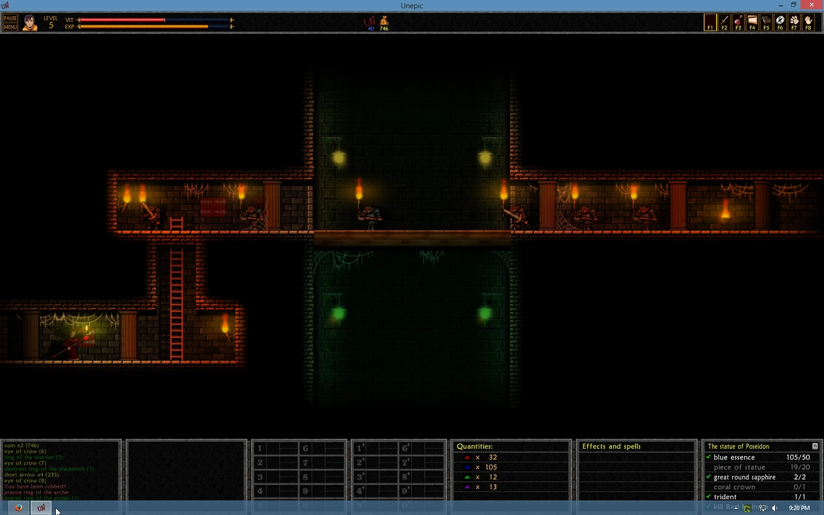Click the trident quest checkmark

click(x=708, y=496)
